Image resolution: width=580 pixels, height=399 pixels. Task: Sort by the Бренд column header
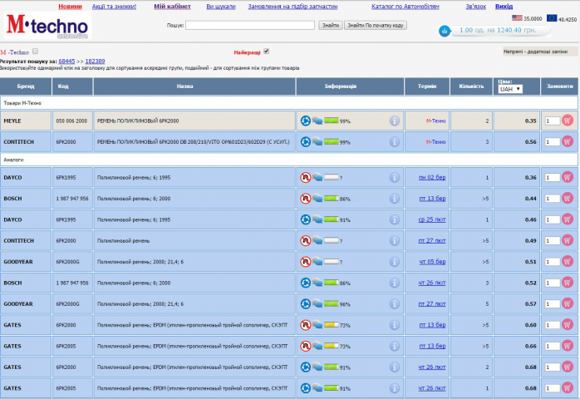26,86
